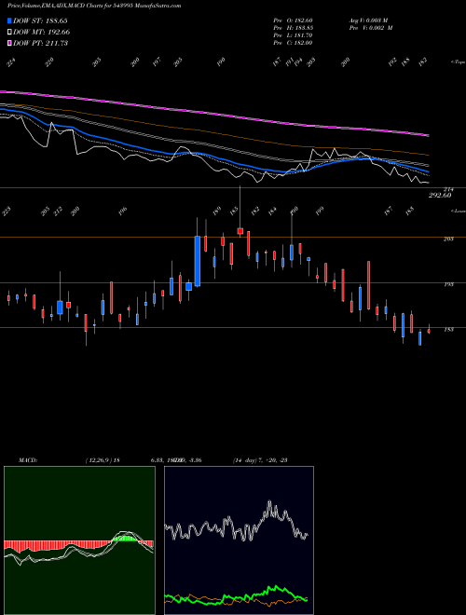This screenshot has width=466, height=615.
Task: Click the blue DOW ST legend swatch
Action: (x=9, y=20)
